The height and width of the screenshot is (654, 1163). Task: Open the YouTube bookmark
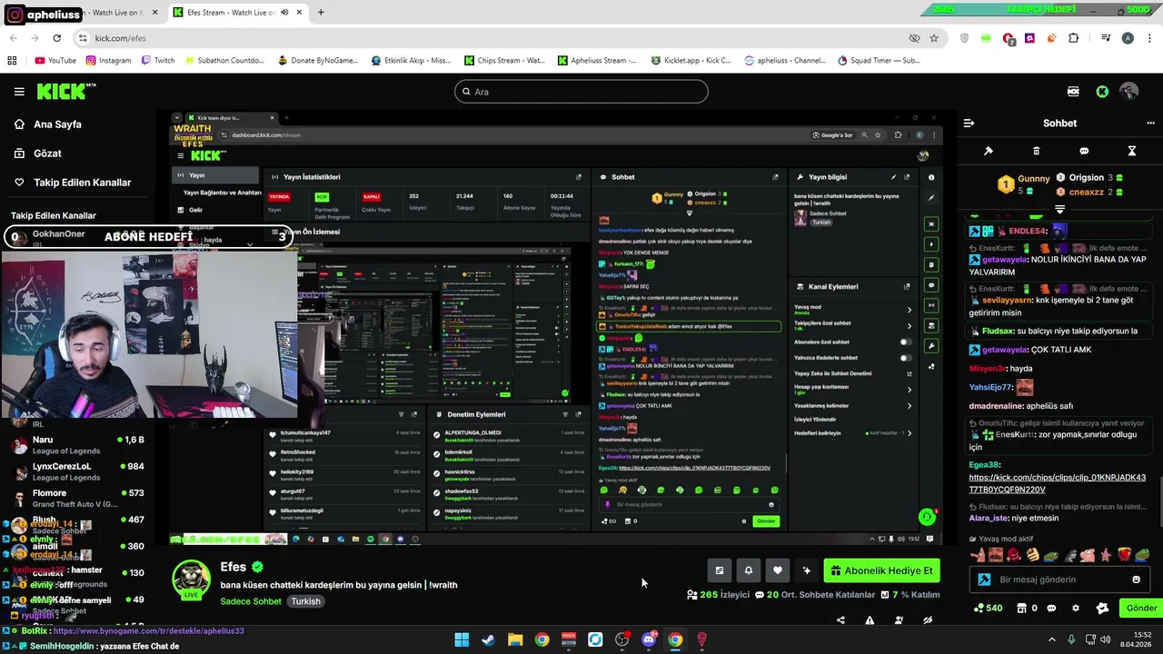55,61
